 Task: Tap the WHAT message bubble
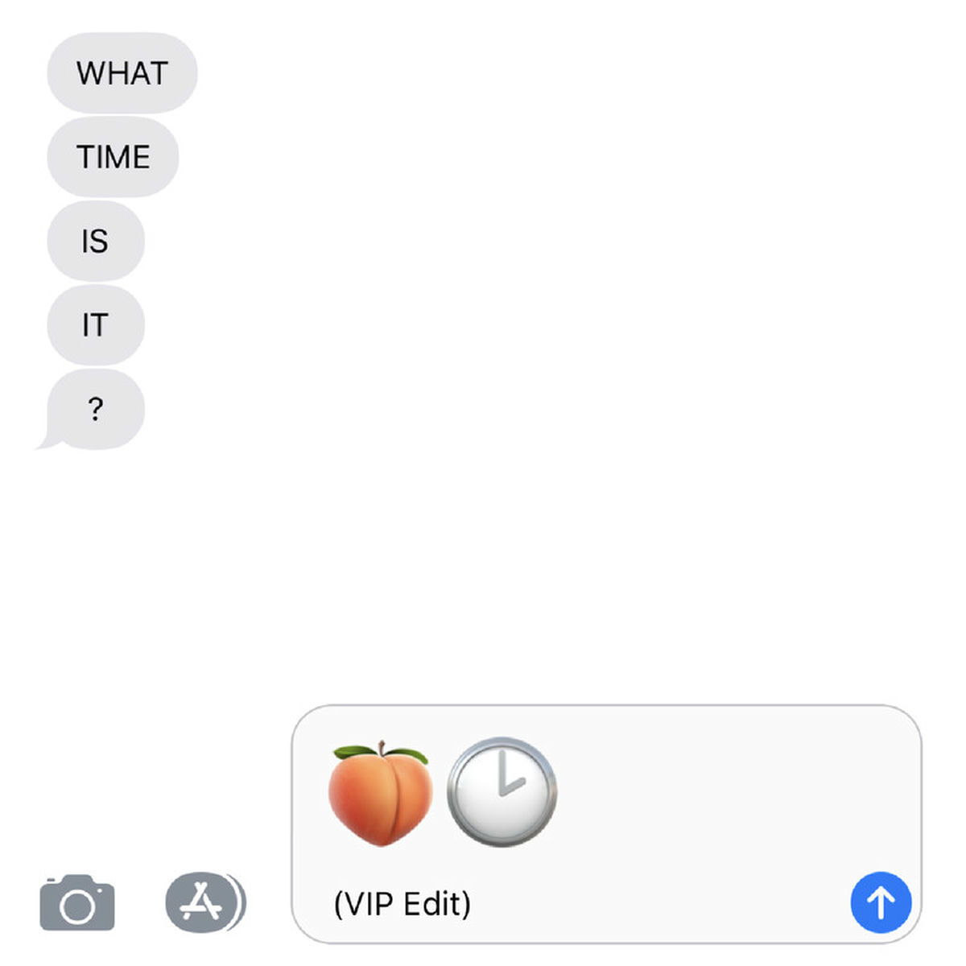[122, 73]
